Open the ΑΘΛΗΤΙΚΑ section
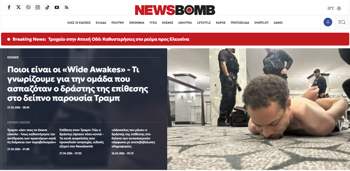The height and width of the screenshot is (171, 350). coord(185,23)
